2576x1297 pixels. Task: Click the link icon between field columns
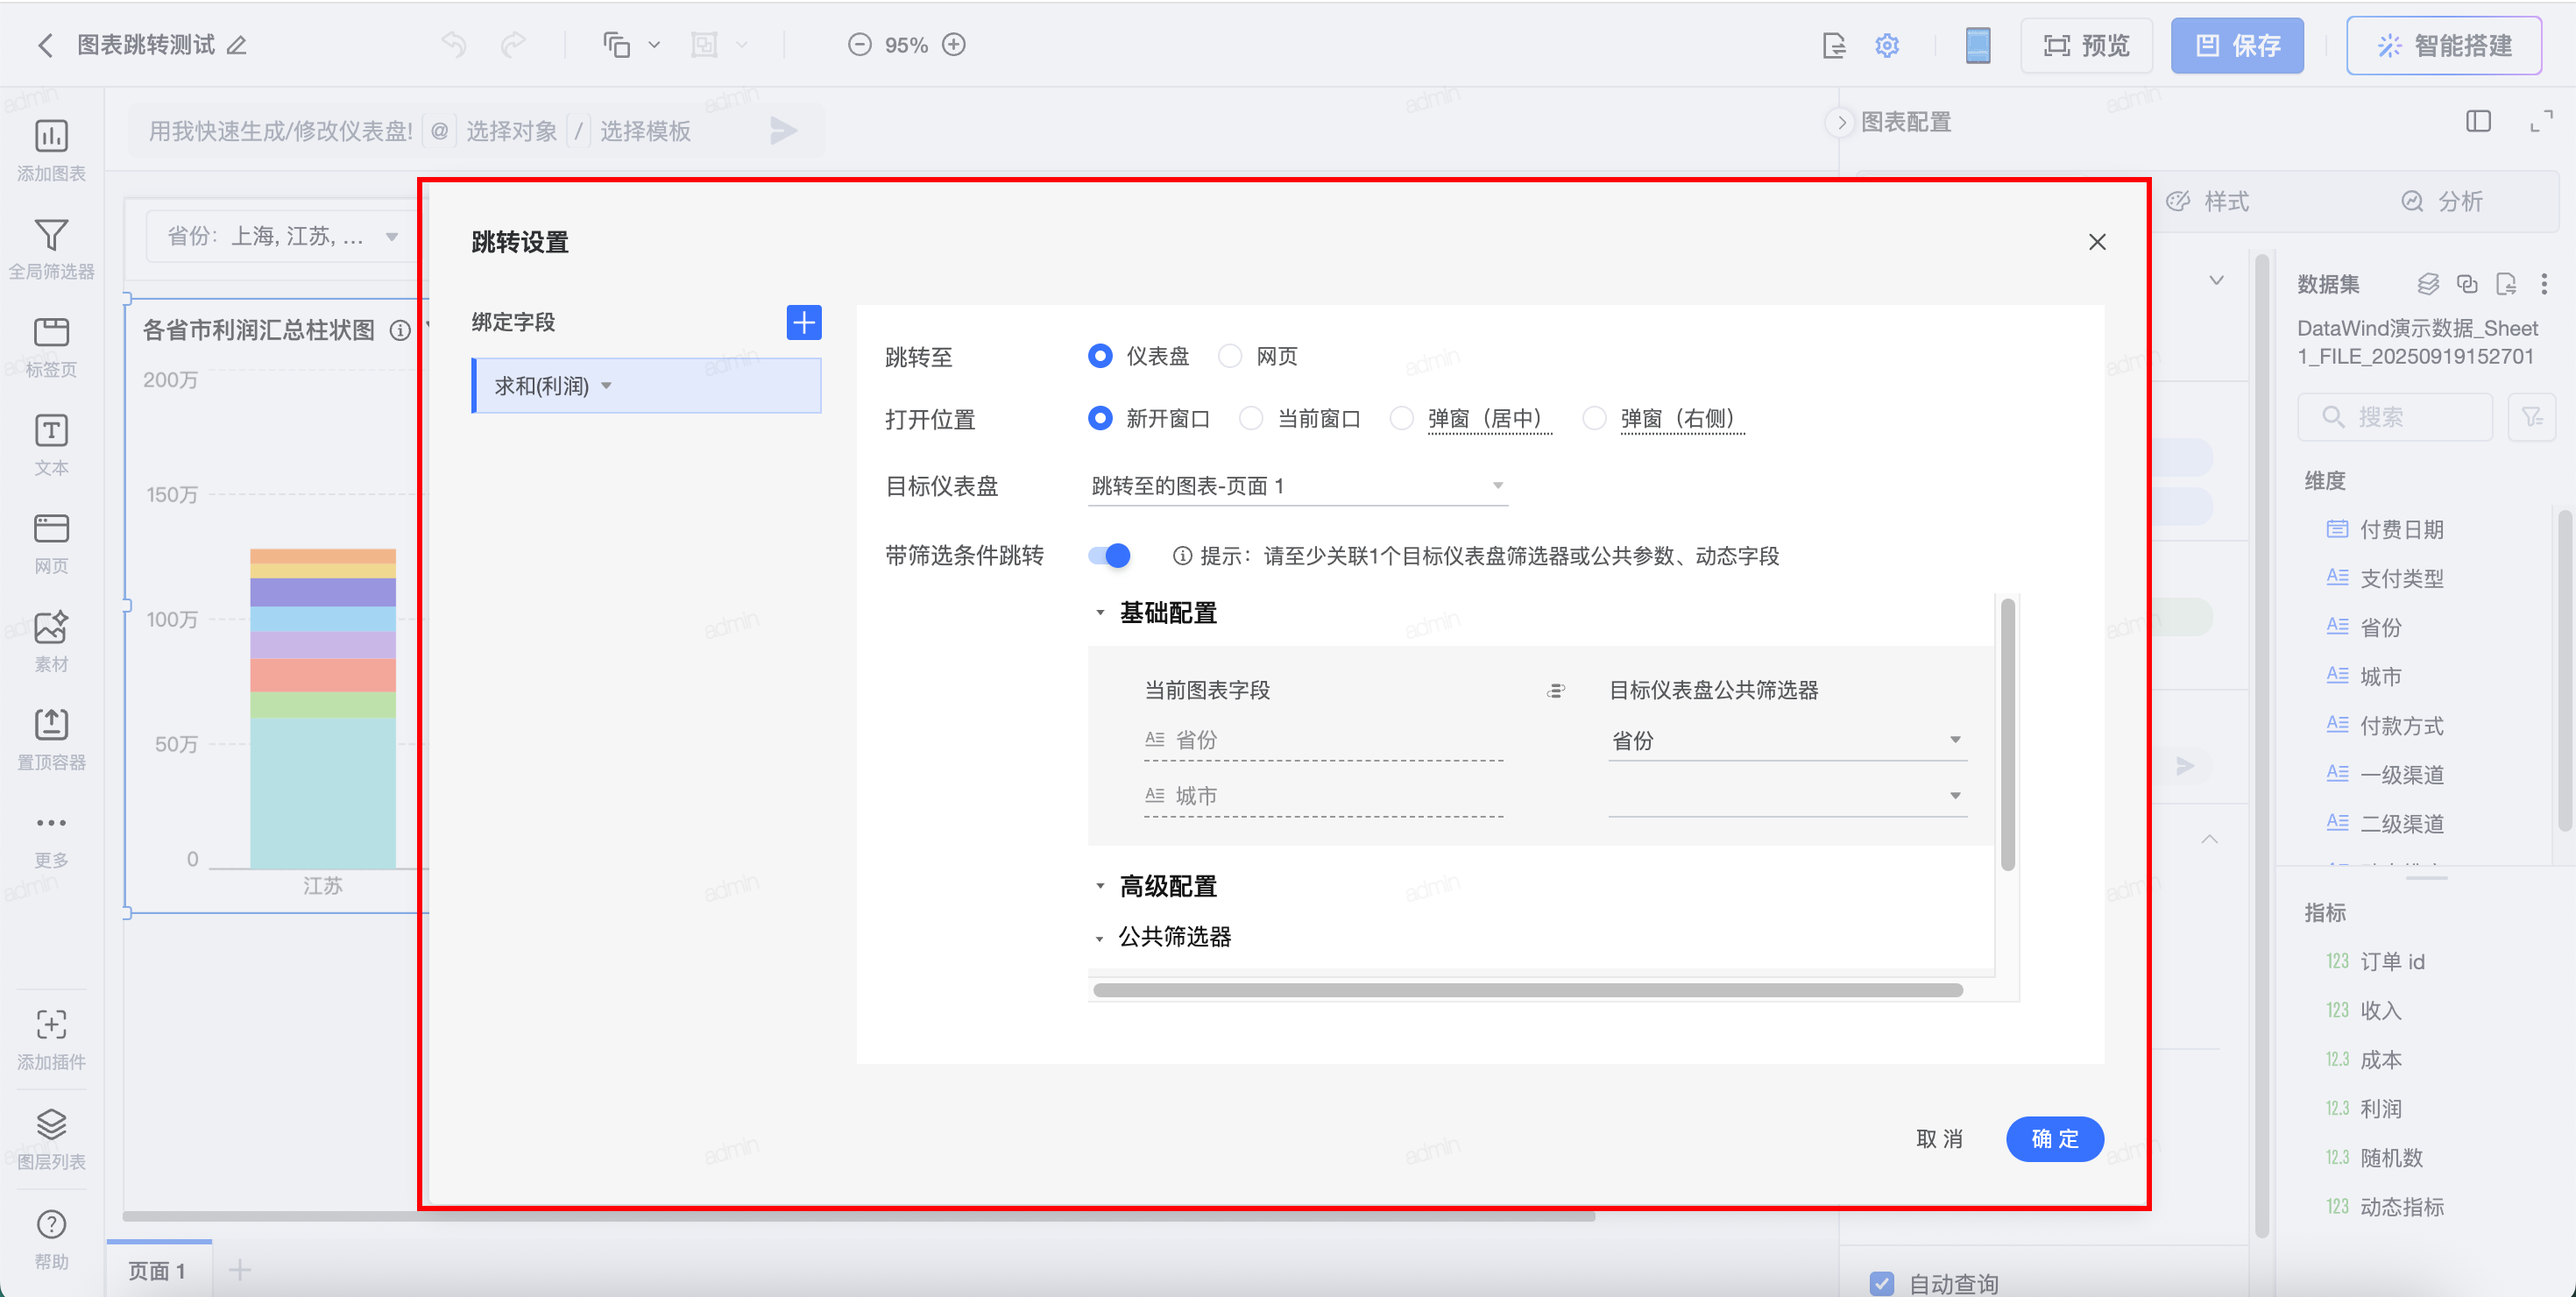click(x=1555, y=690)
